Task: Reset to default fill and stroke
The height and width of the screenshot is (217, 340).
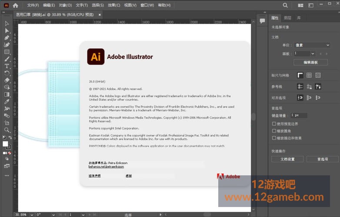Action: click(4, 137)
